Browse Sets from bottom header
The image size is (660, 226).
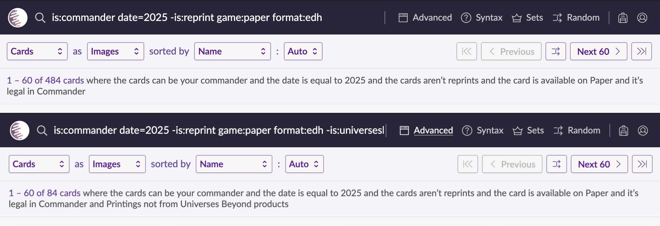(528, 130)
